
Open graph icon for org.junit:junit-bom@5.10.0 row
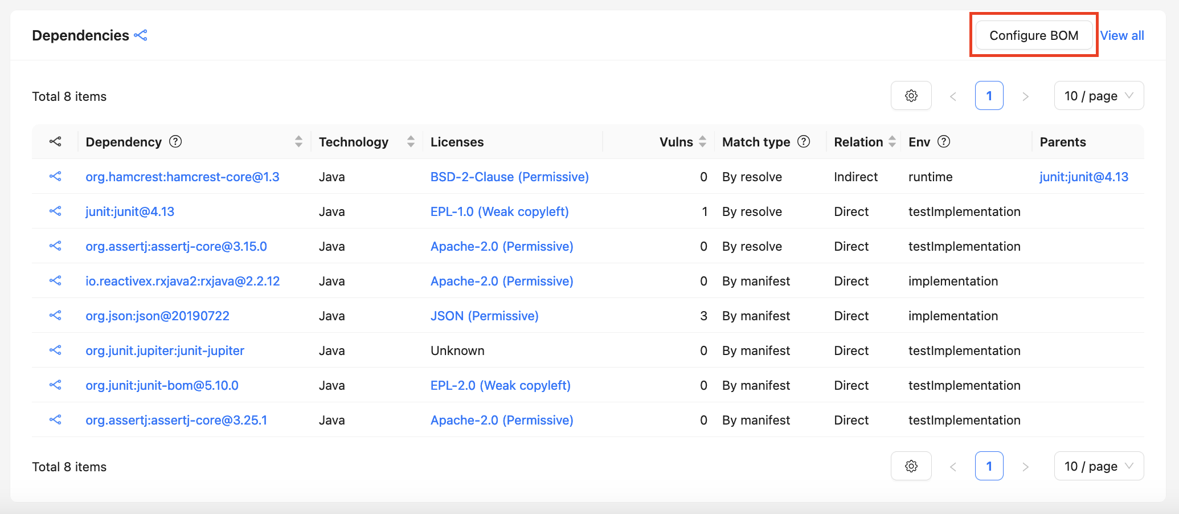pyautogui.click(x=55, y=385)
